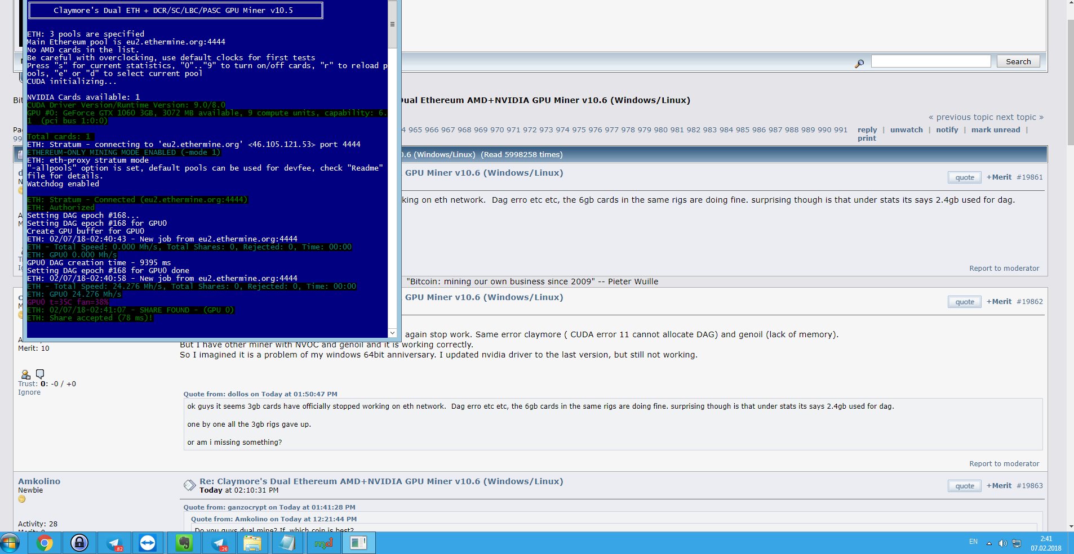Open Amkolino's profile link

39,481
